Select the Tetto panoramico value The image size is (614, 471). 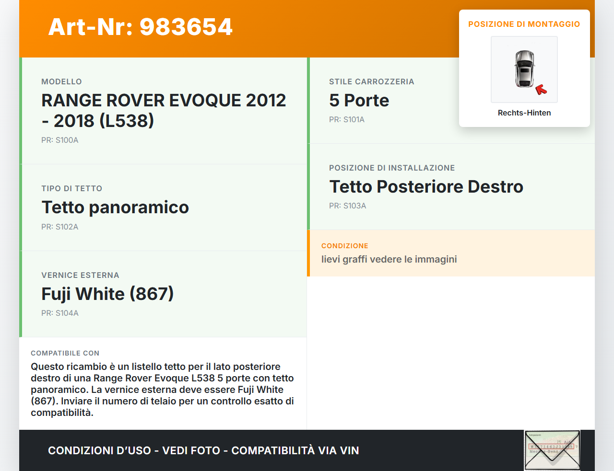115,207
